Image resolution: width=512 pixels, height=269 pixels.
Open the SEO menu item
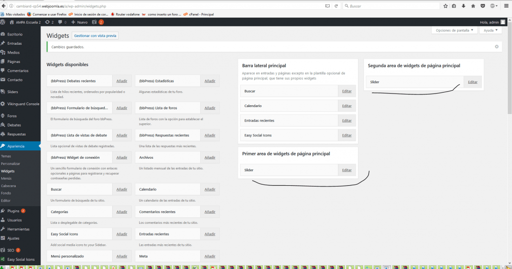[x=11, y=250]
